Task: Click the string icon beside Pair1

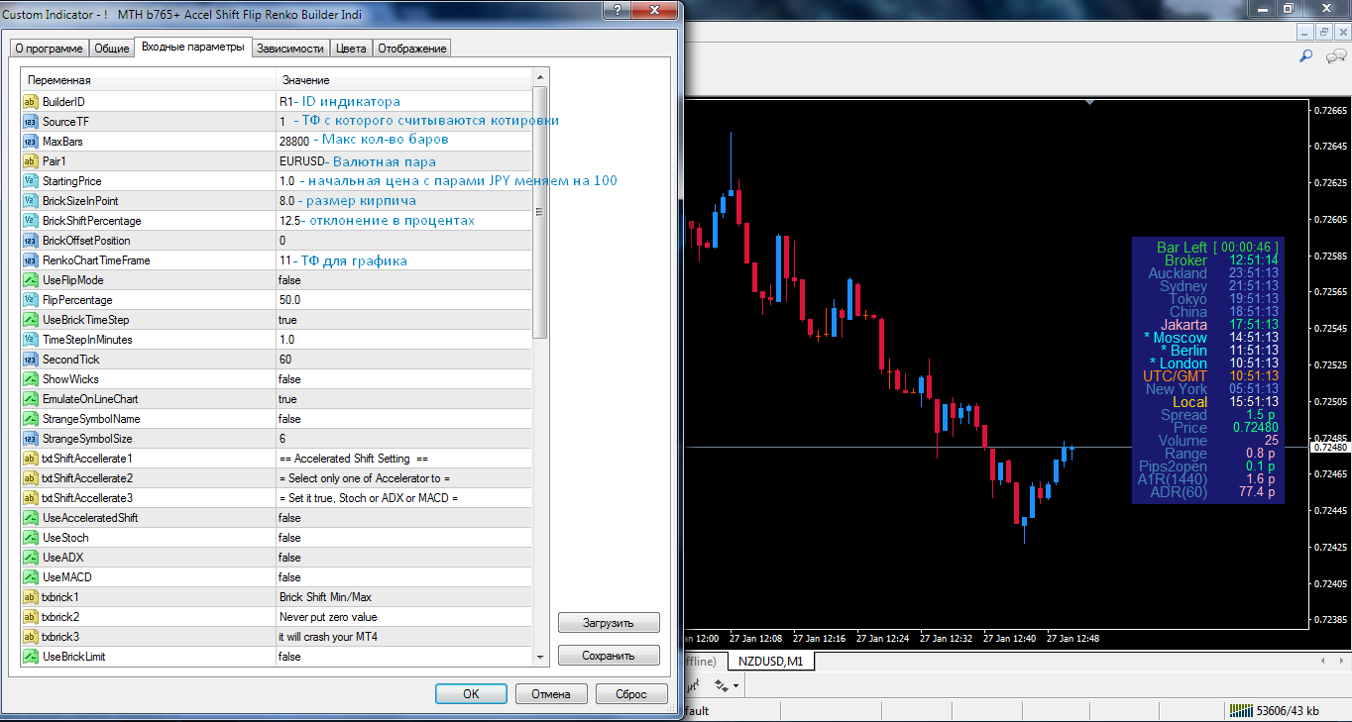Action: [x=30, y=161]
